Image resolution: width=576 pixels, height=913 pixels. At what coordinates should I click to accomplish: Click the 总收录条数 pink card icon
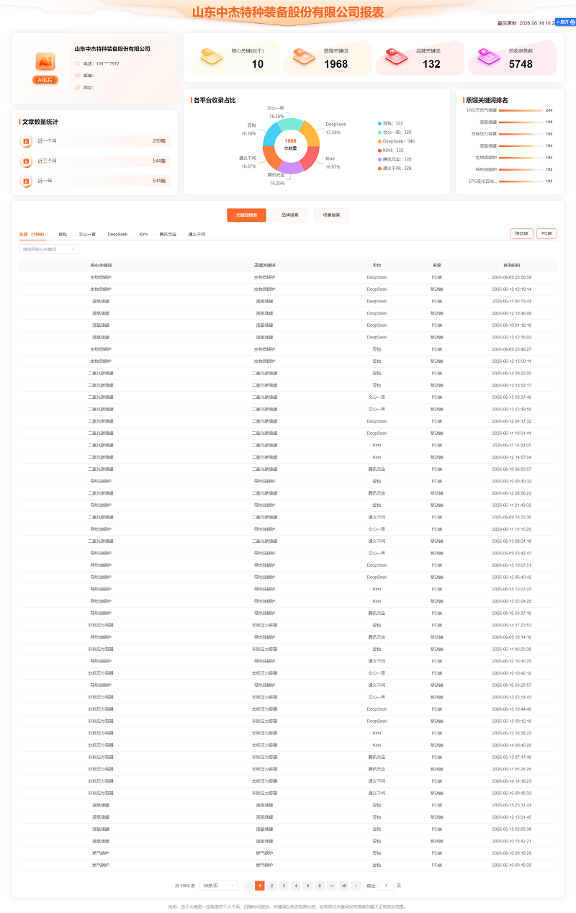coord(489,57)
